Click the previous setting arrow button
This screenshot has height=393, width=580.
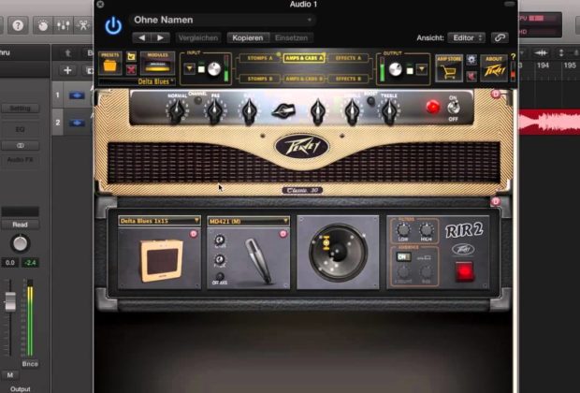141,37
